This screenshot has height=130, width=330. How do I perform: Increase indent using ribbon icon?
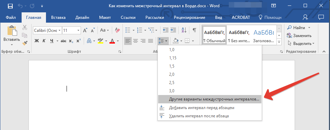(x=173, y=30)
